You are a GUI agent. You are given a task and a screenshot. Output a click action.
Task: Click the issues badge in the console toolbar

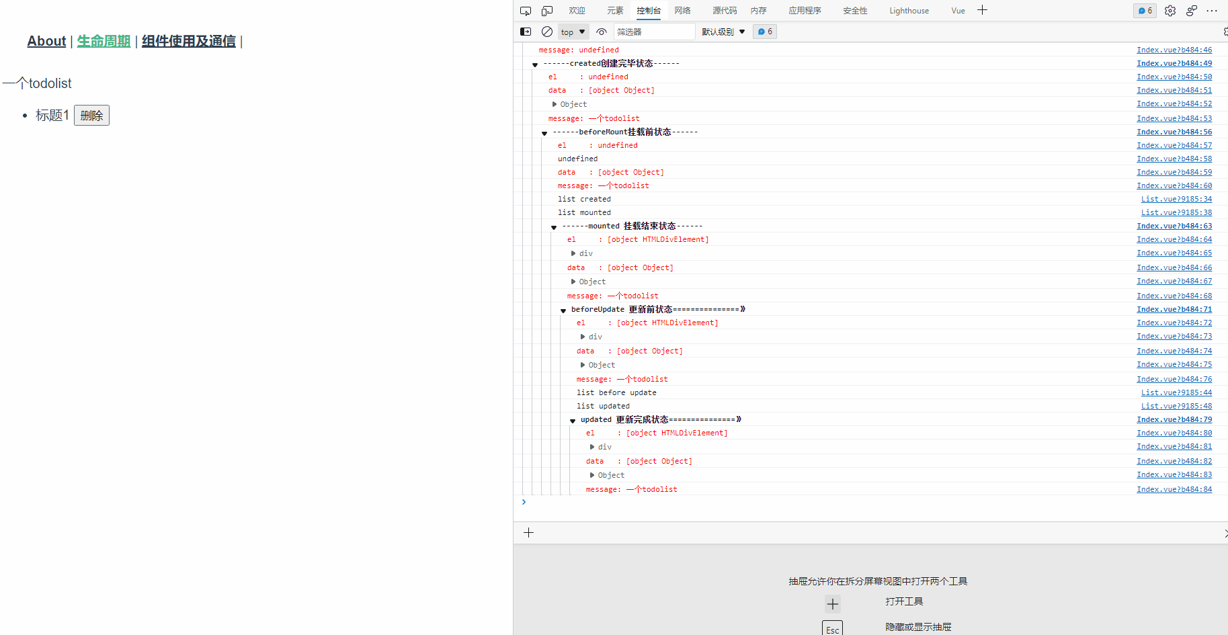[765, 32]
